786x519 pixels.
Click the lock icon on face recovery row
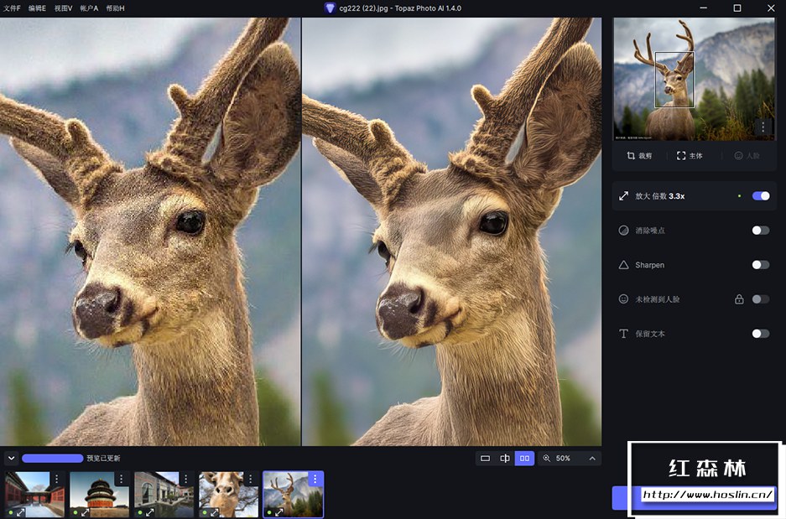(x=739, y=299)
